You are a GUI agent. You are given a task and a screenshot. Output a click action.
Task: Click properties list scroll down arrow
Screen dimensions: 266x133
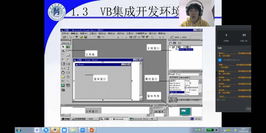(x=200, y=94)
